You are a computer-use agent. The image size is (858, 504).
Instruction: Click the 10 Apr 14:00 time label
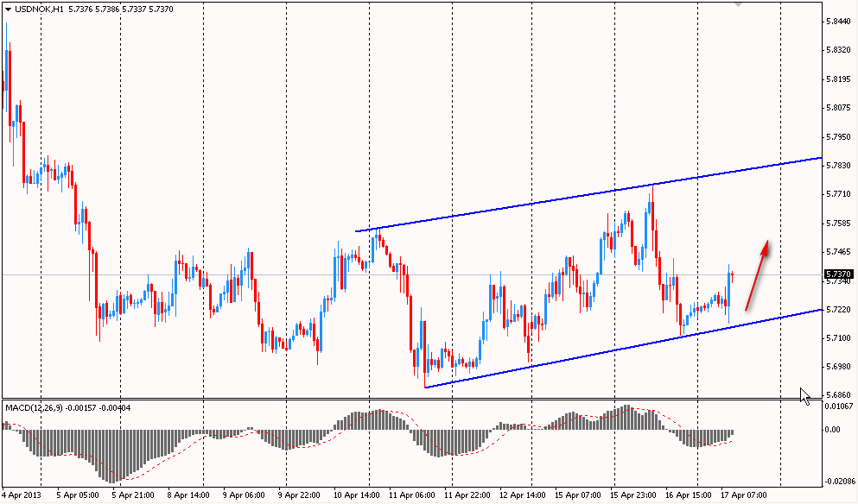coord(356,495)
